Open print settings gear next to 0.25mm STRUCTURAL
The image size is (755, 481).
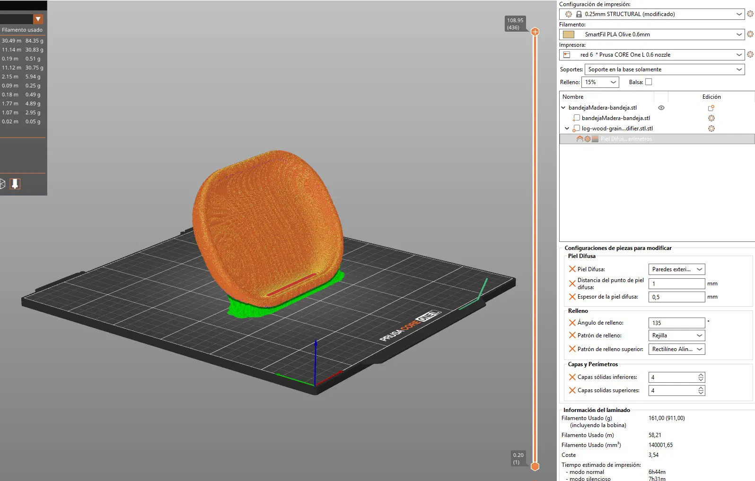[x=750, y=14]
